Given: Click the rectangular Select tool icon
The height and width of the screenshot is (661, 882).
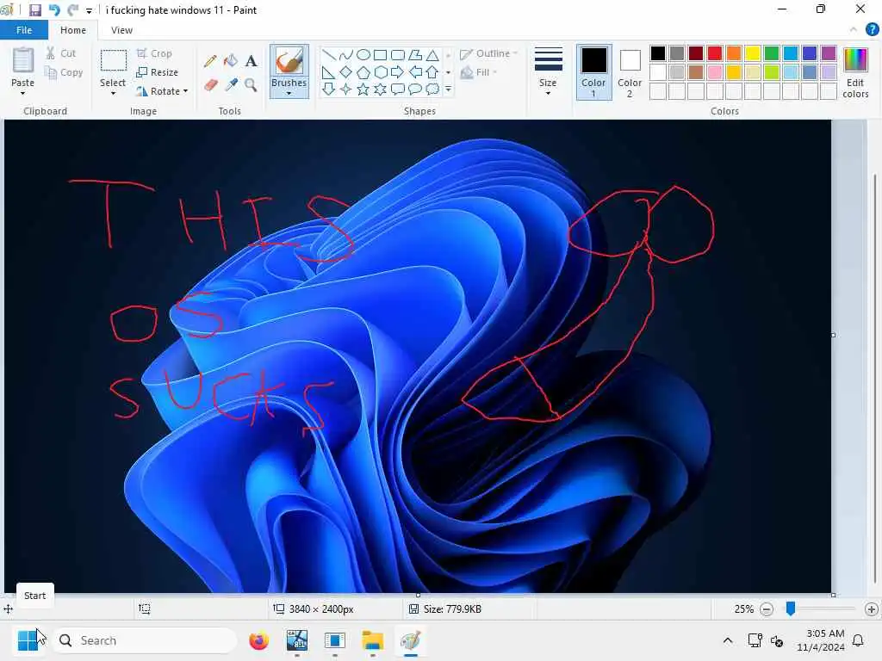Looking at the screenshot, I should [113, 61].
